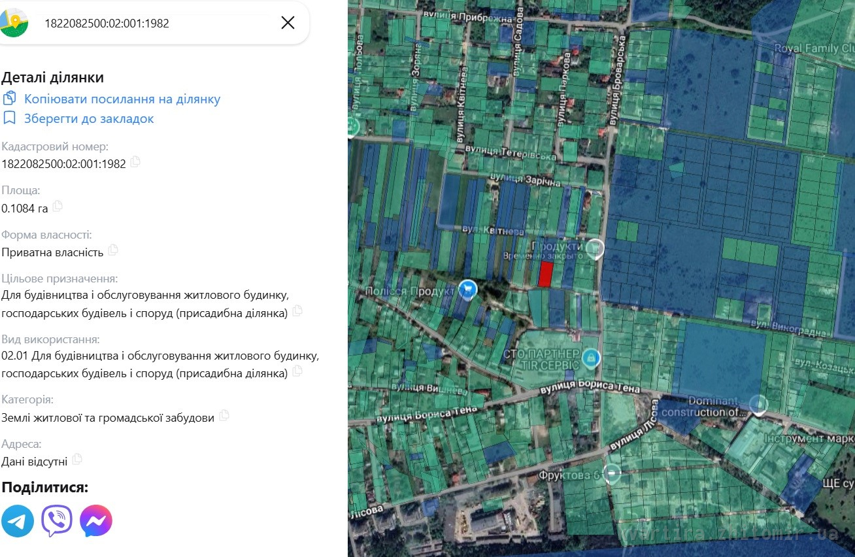855x557 pixels.
Task: Click the map app logo icon
Action: click(14, 23)
